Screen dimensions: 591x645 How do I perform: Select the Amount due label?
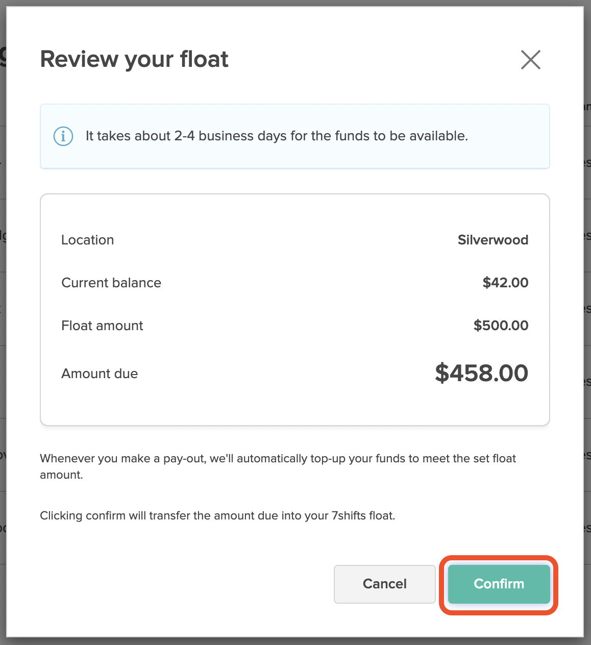pos(100,374)
